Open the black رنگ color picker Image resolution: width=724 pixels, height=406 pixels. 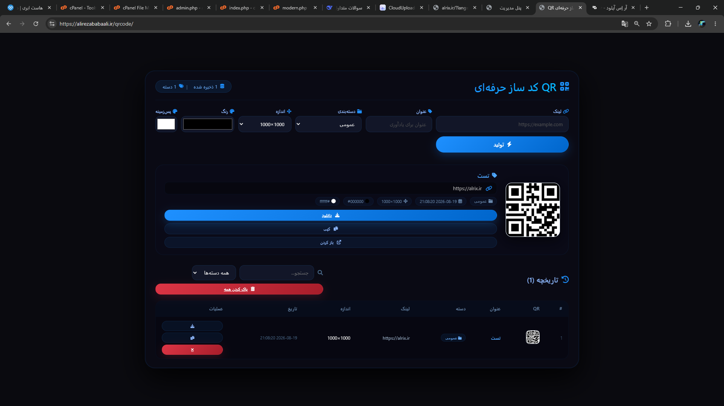click(207, 124)
